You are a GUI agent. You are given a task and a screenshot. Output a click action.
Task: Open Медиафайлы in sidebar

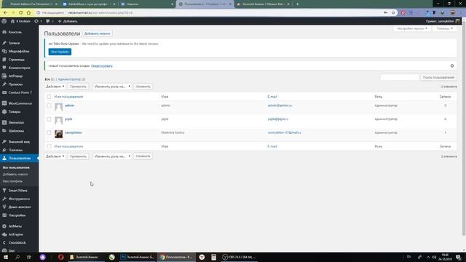(19, 52)
